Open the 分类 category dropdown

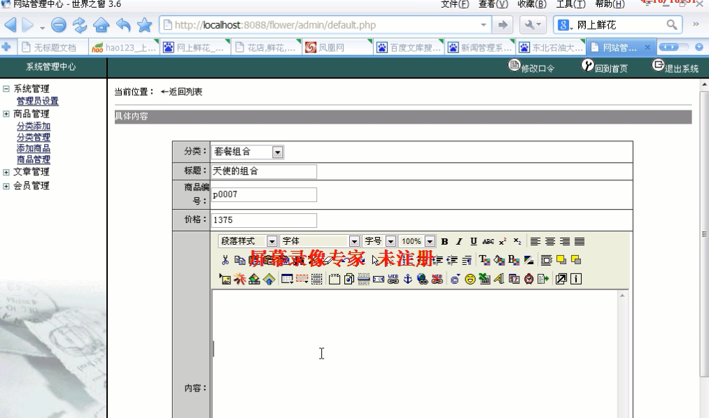click(x=248, y=152)
